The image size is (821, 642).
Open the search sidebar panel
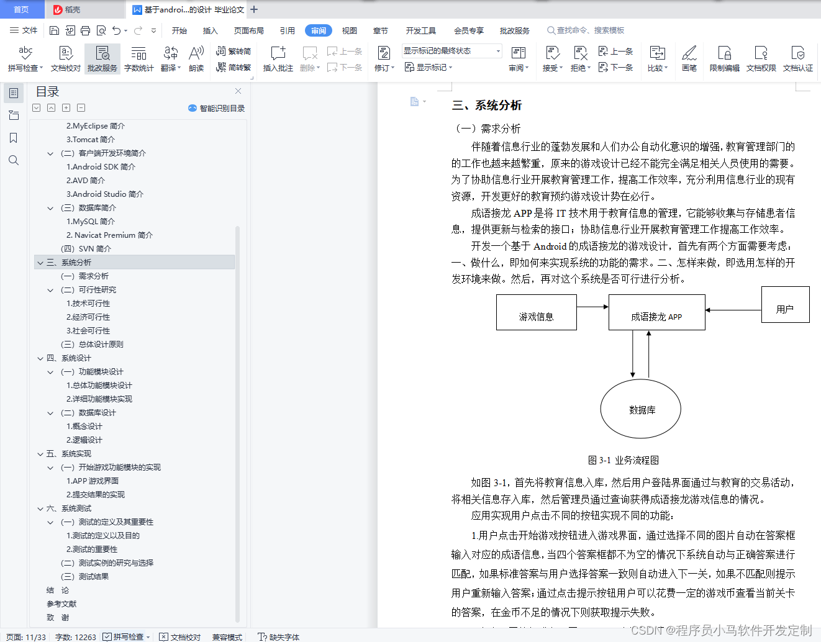[x=14, y=160]
